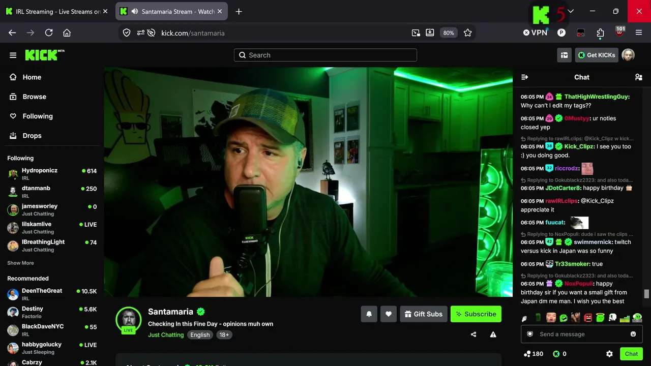Screen dimensions: 651x366
Task: Open the tab list dropdown chevron
Action: [x=571, y=11]
